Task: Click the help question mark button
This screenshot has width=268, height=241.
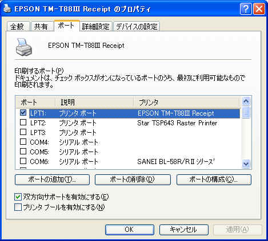Action: [x=246, y=9]
